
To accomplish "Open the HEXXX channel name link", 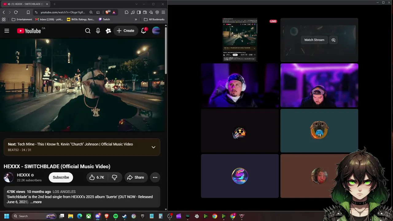I will (23, 175).
